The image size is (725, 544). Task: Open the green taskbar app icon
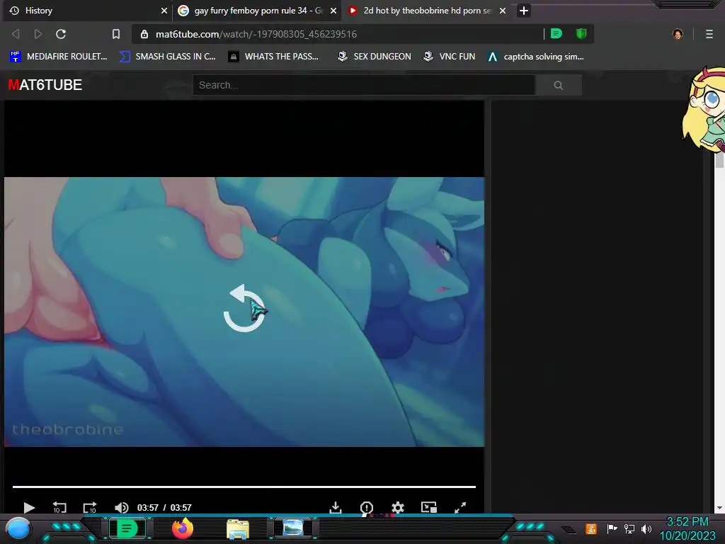[x=127, y=528]
